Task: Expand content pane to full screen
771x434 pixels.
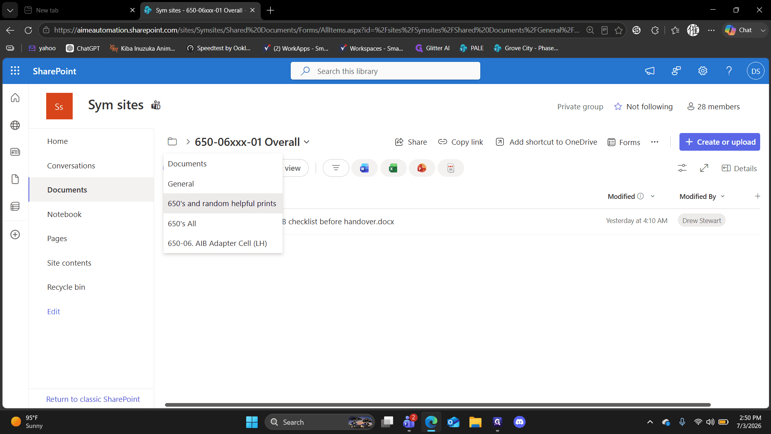Action: (704, 168)
